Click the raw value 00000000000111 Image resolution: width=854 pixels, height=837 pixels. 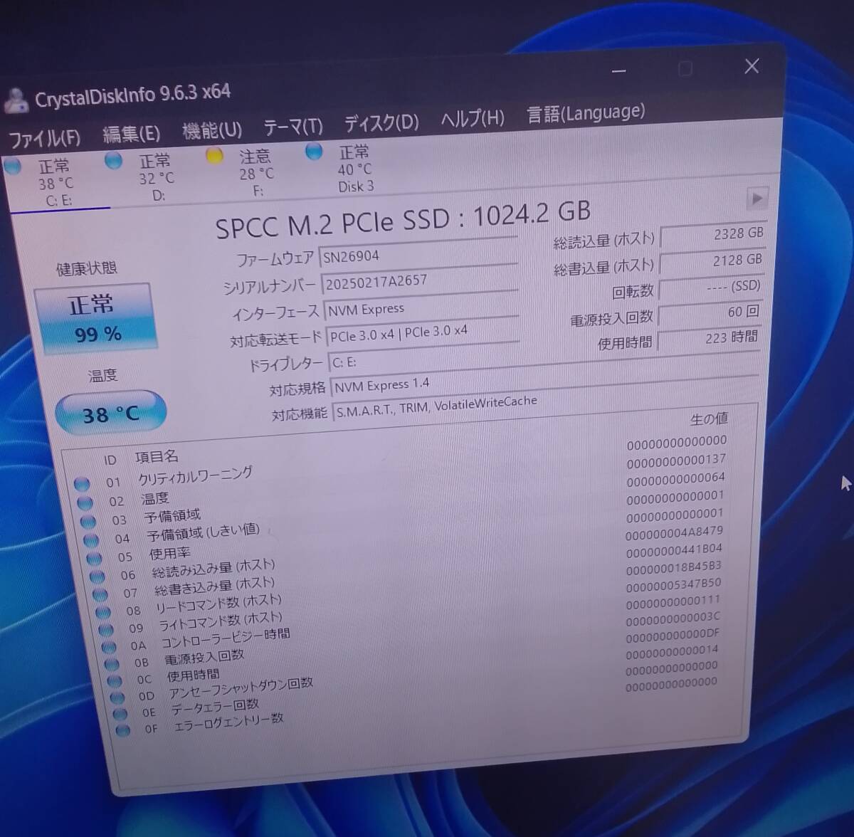coord(673,603)
